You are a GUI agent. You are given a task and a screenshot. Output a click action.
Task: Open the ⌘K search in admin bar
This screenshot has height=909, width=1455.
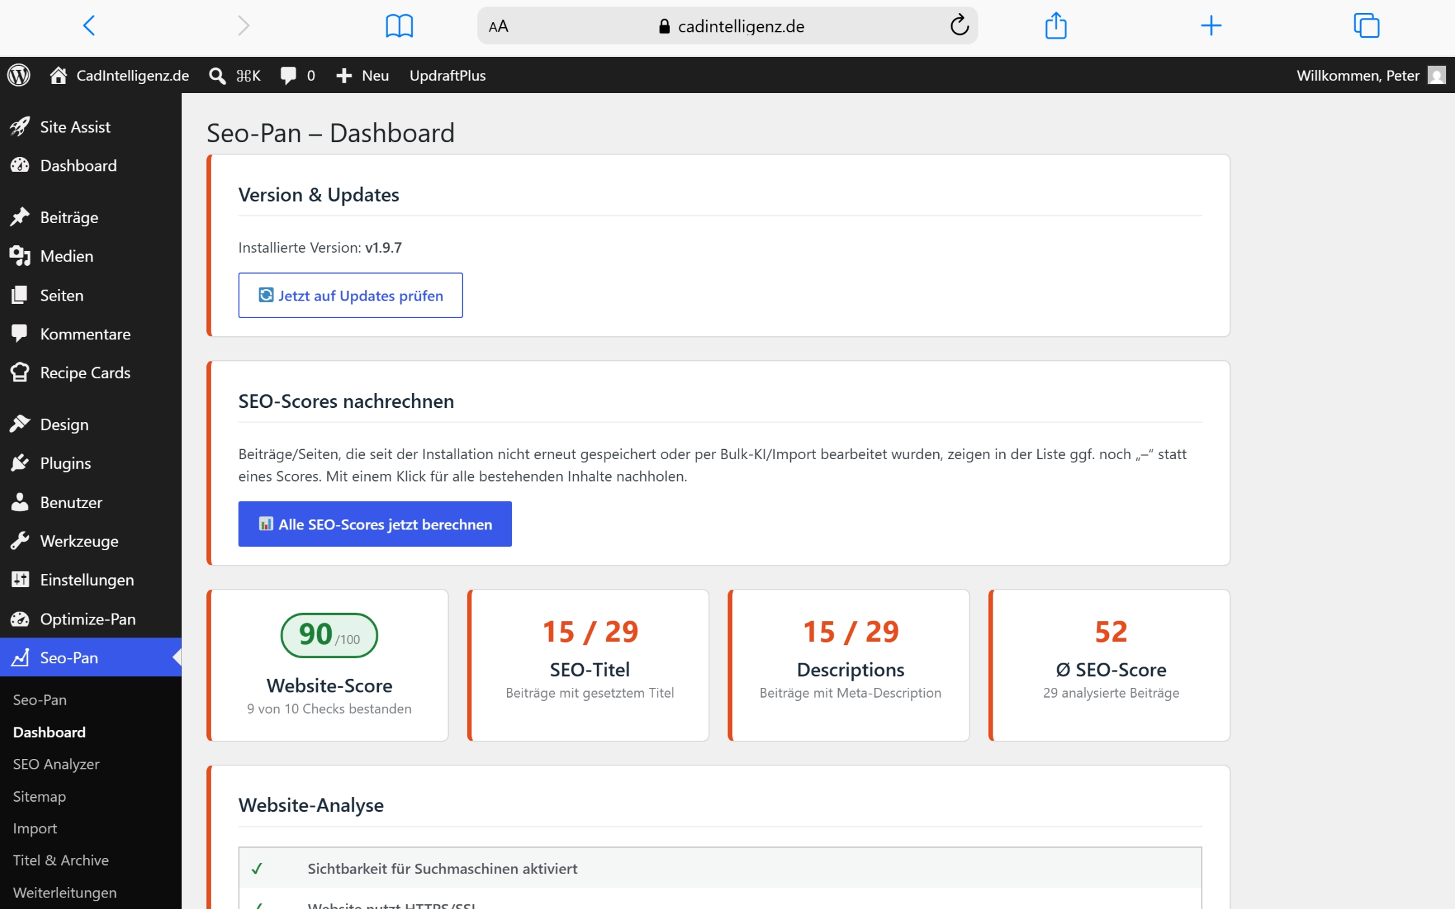click(x=235, y=76)
